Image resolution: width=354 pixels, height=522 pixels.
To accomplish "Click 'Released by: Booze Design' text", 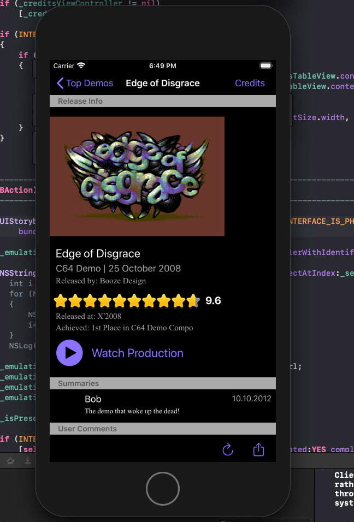I will pos(101,281).
